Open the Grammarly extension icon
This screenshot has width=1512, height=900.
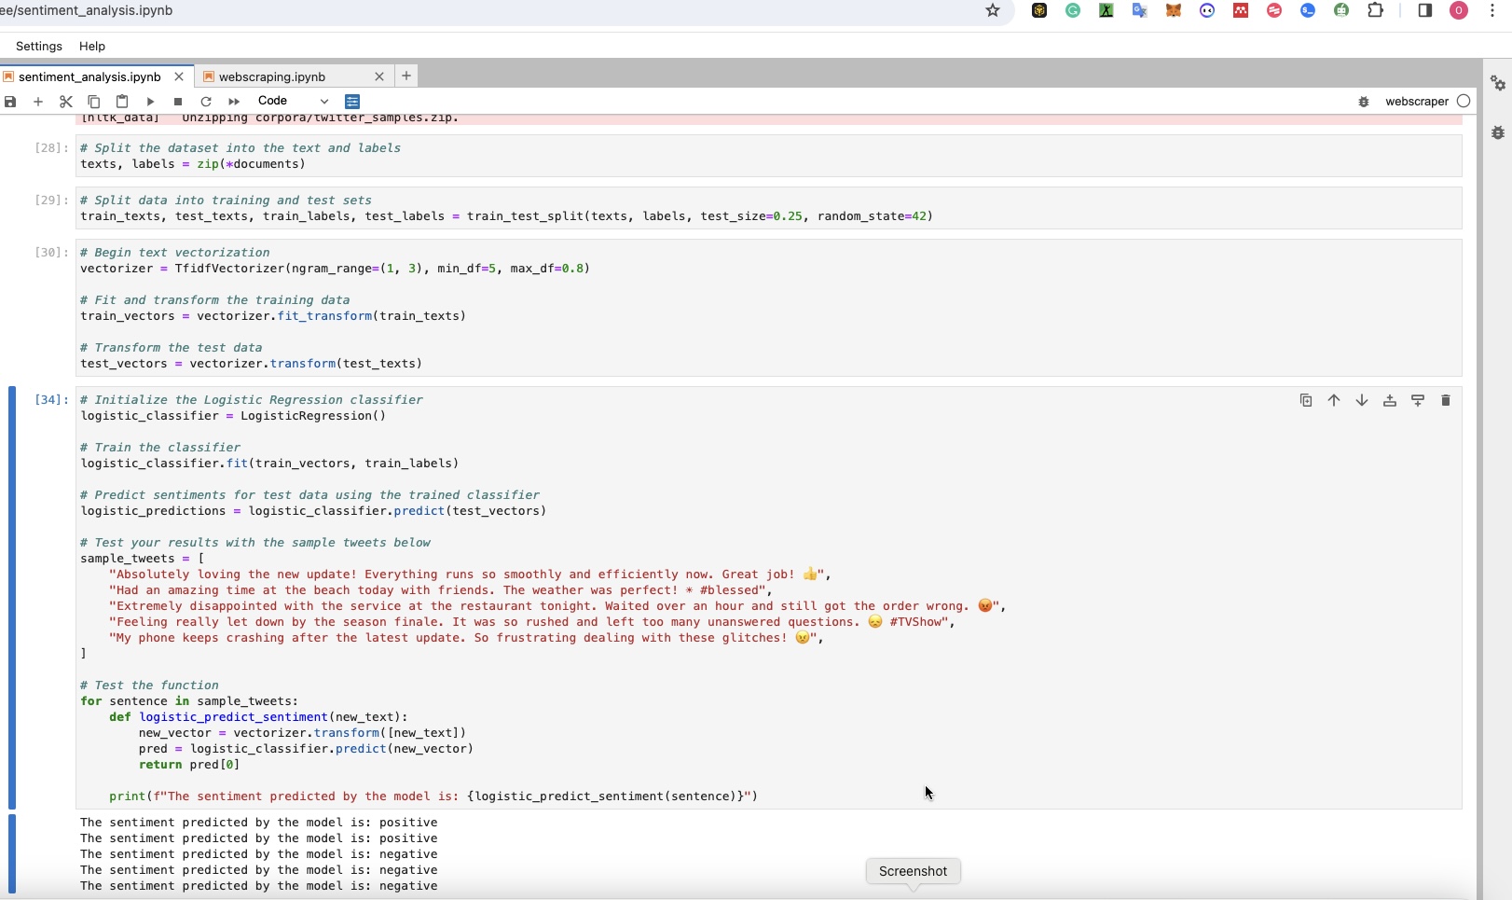click(1073, 10)
